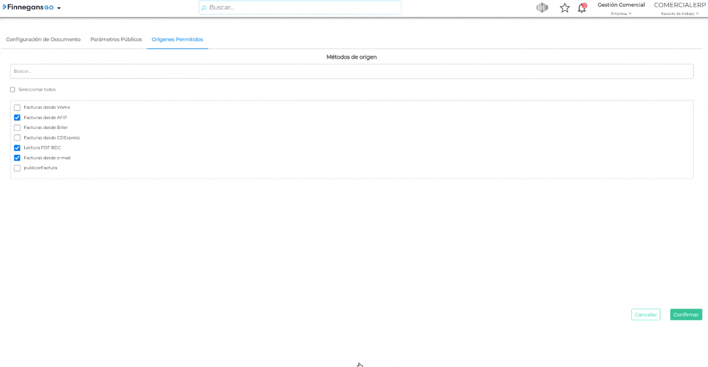Open the Espacio de trabajo dropdown
Image resolution: width=708 pixels, height=367 pixels.
click(x=679, y=13)
